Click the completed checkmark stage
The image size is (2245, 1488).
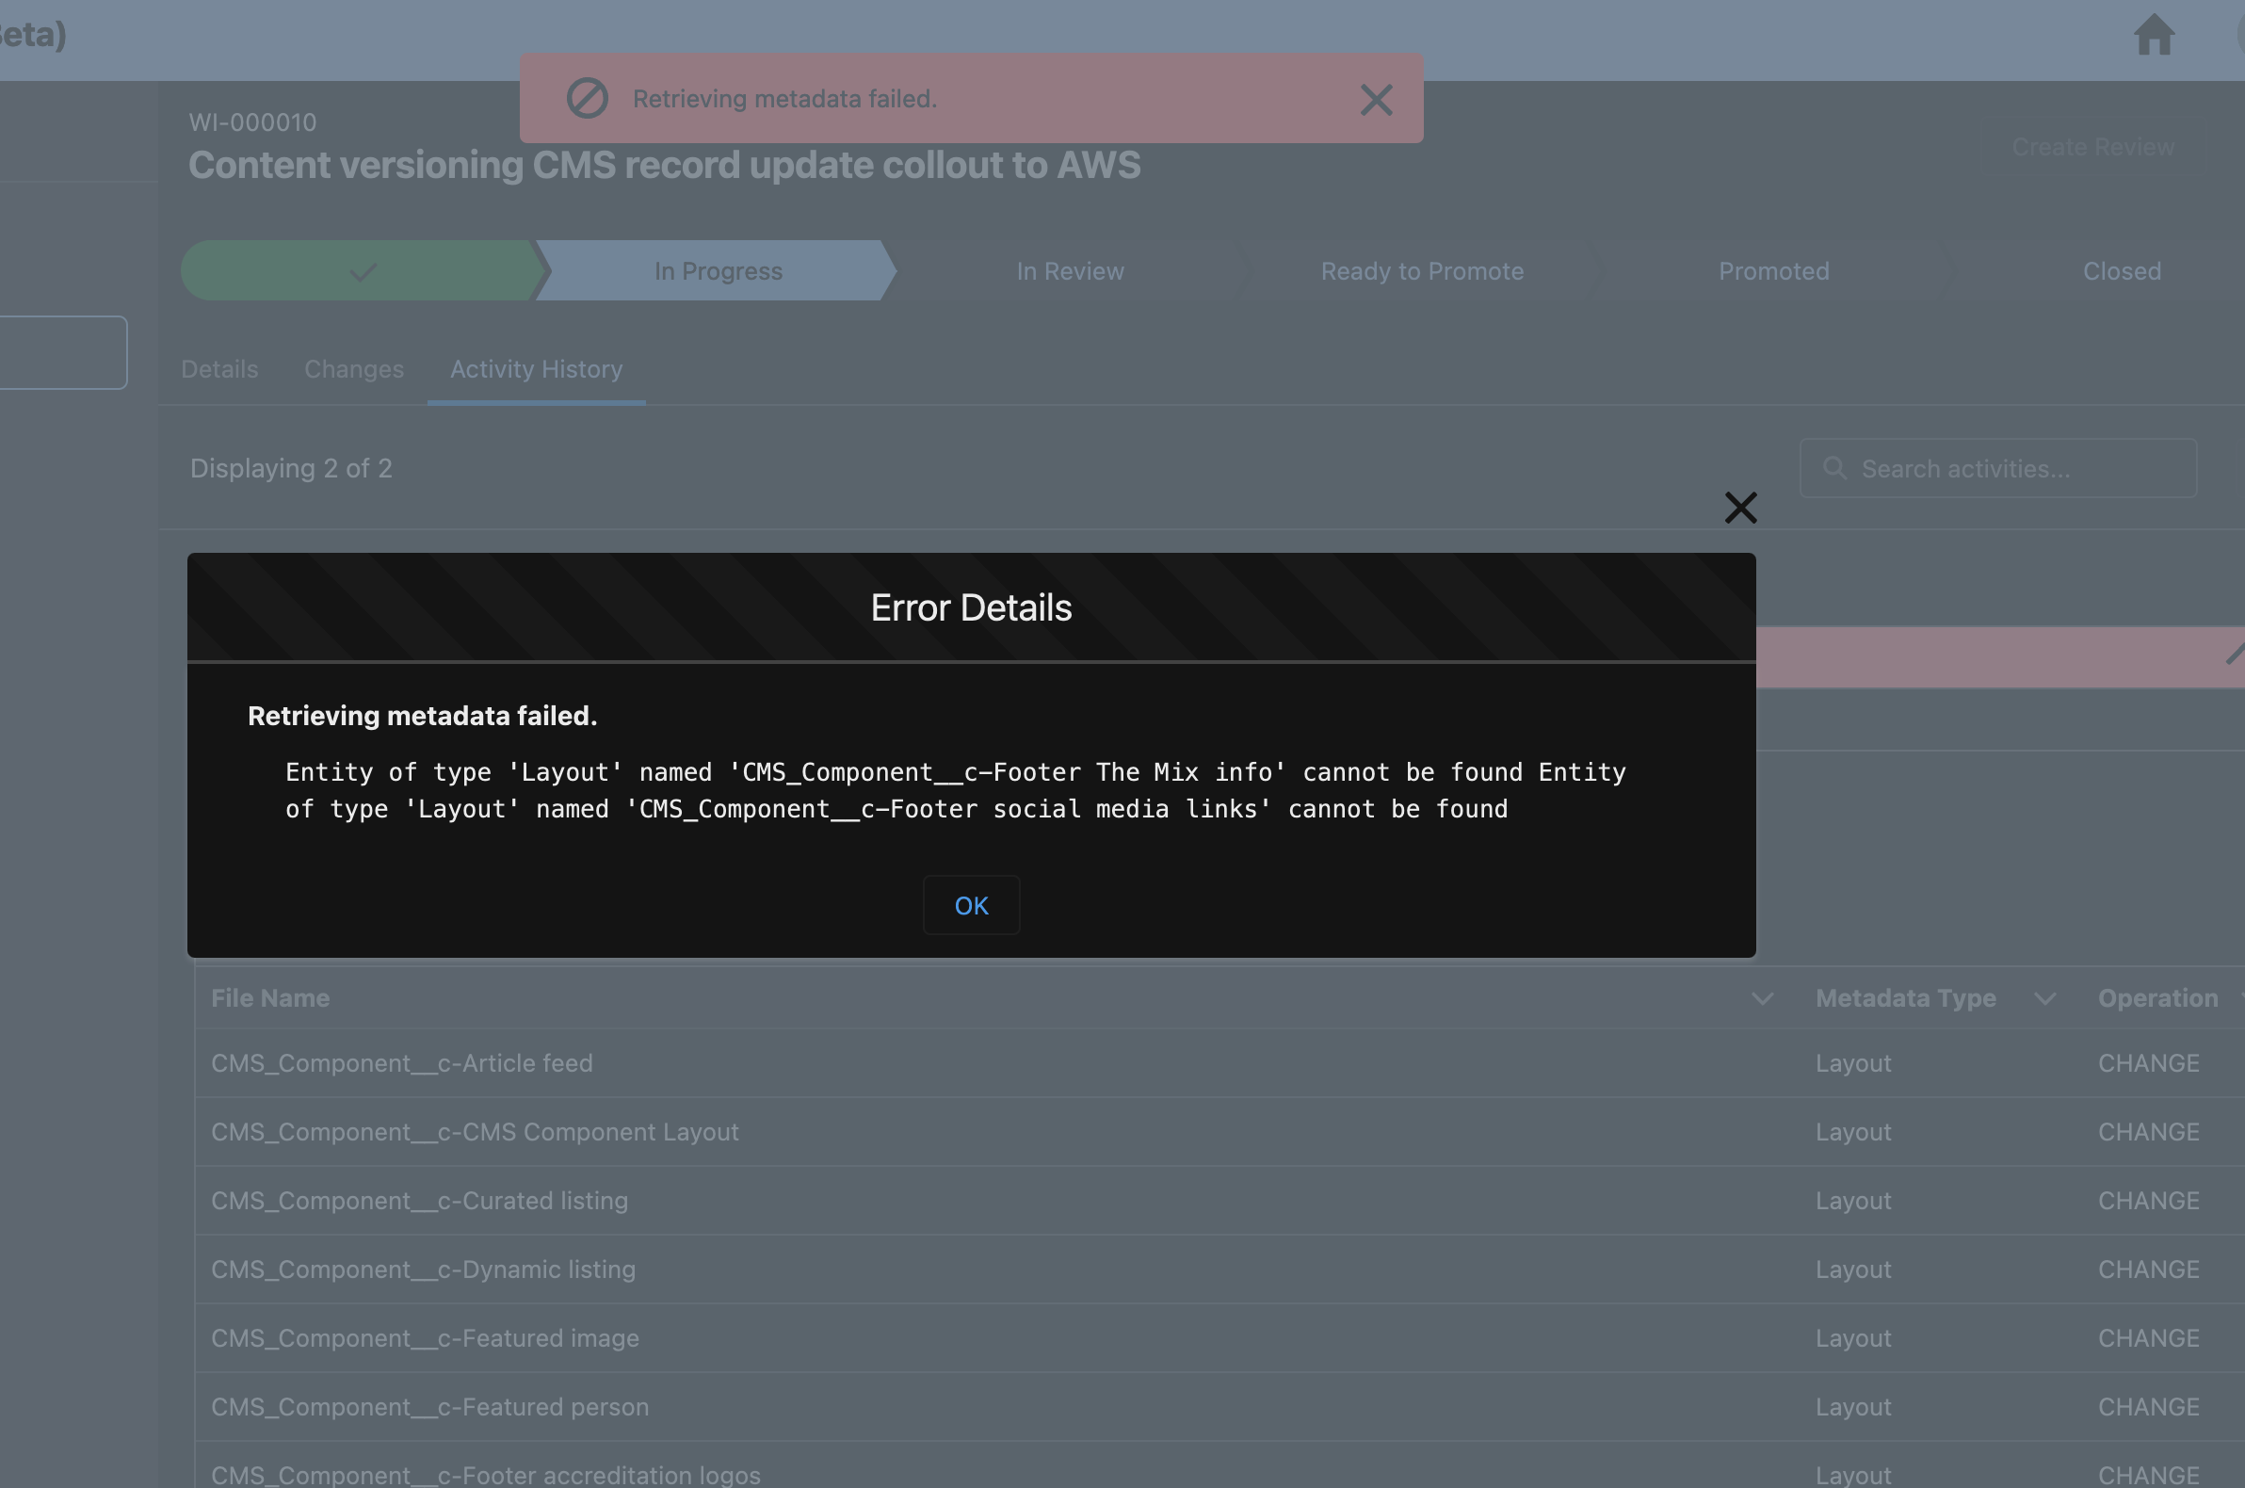click(x=363, y=271)
